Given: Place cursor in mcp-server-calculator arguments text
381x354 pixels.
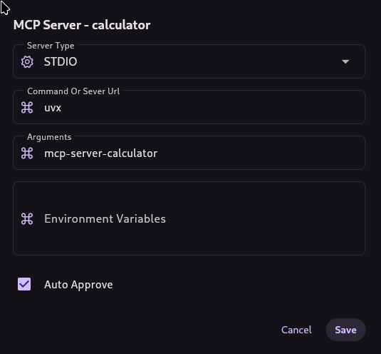Looking at the screenshot, I should coord(100,153).
